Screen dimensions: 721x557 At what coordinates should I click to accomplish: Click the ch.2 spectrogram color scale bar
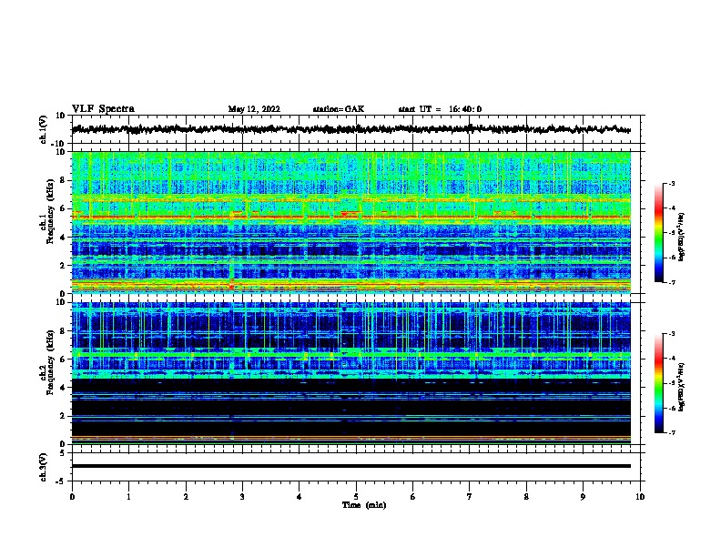coord(658,383)
